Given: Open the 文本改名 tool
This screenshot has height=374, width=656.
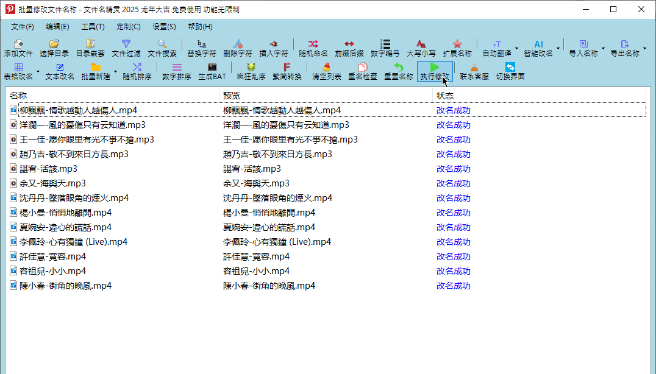Looking at the screenshot, I should (60, 71).
